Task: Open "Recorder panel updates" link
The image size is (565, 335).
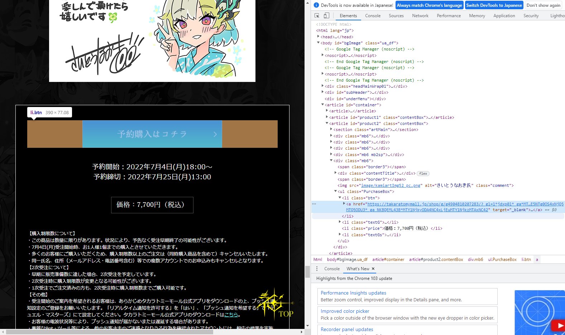Action: pyautogui.click(x=347, y=329)
